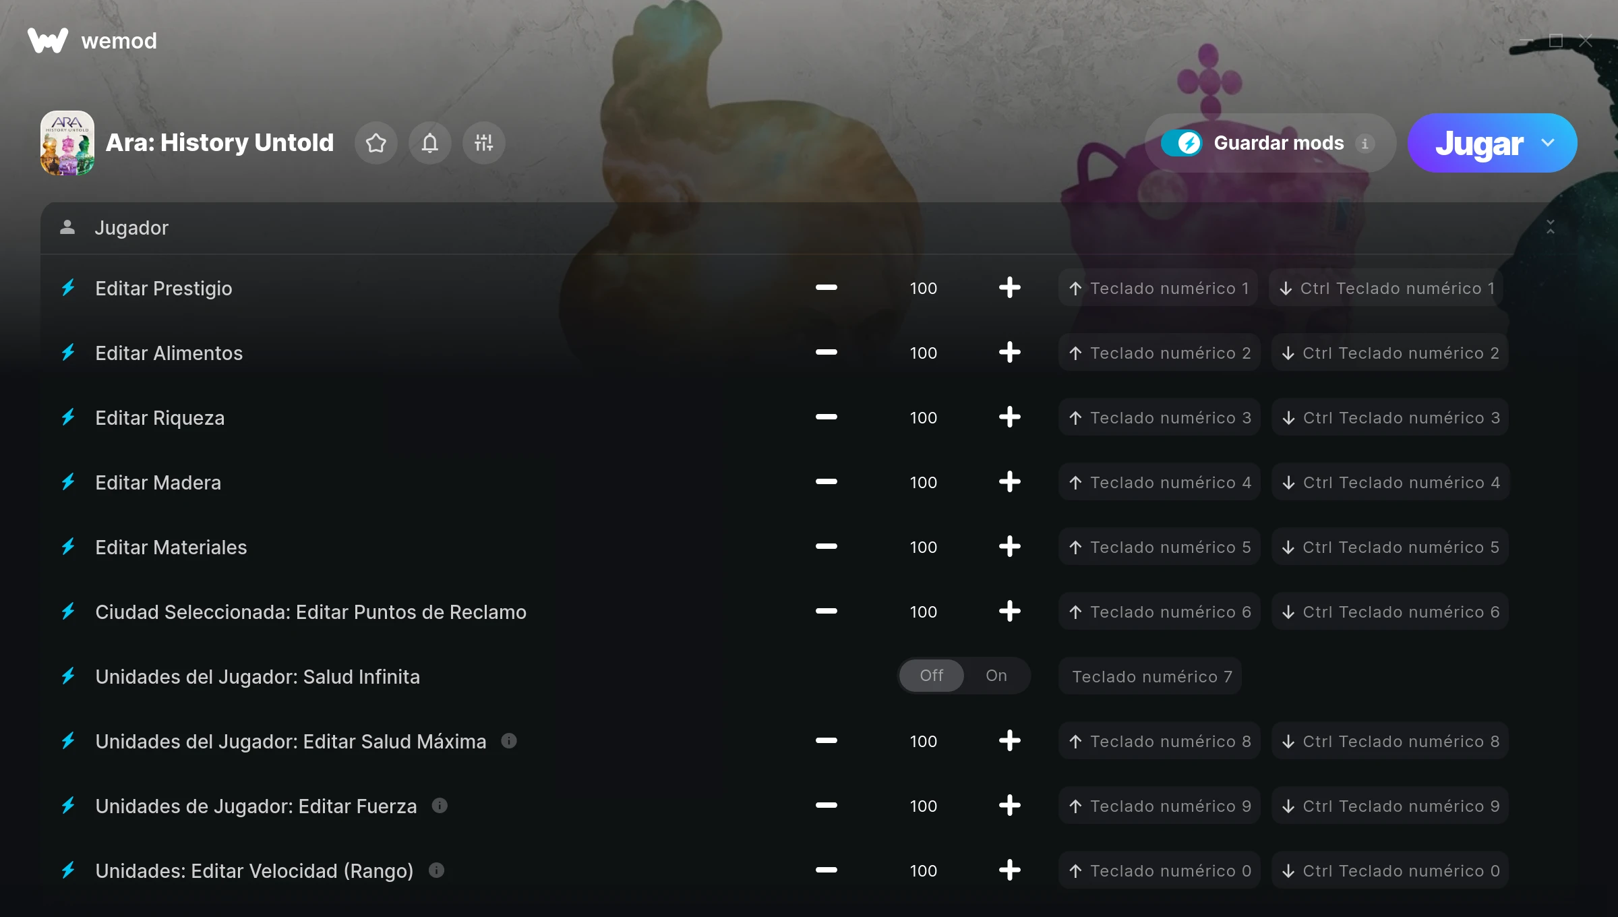Viewport: 1618px width, 917px height.
Task: Add Ara: History Untold to favorites star
Action: pos(376,143)
